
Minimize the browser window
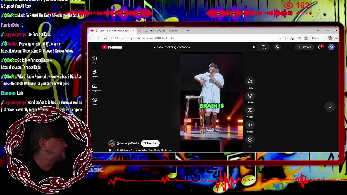[318, 31]
